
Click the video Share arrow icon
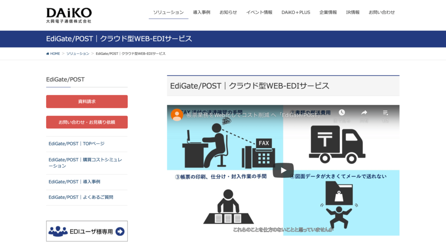(364, 113)
